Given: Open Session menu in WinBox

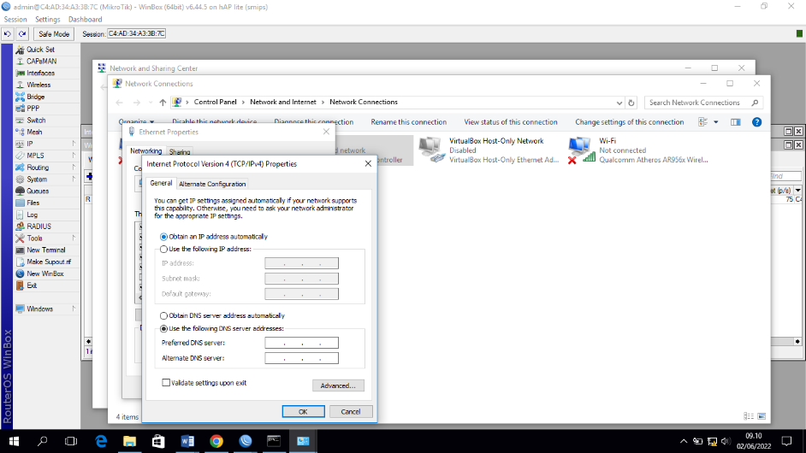Looking at the screenshot, I should (15, 20).
